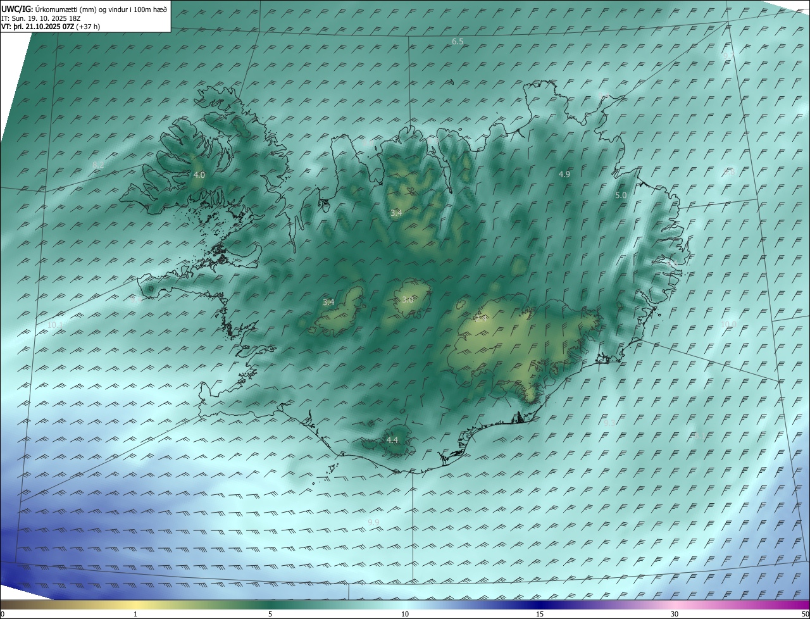The height and width of the screenshot is (619, 810).
Task: Click the '15' tick label on the color scale
Action: pos(540,615)
